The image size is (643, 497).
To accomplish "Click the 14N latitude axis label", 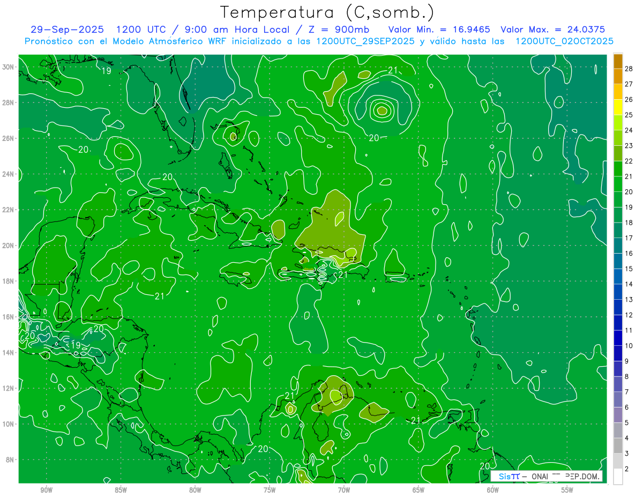I will pos(9,353).
